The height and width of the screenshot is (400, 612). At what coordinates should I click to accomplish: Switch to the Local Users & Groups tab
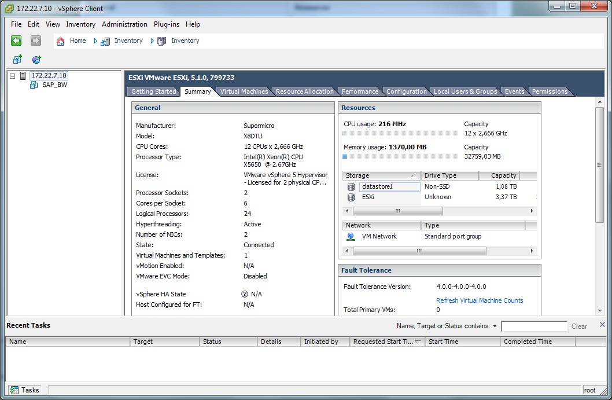pos(465,91)
